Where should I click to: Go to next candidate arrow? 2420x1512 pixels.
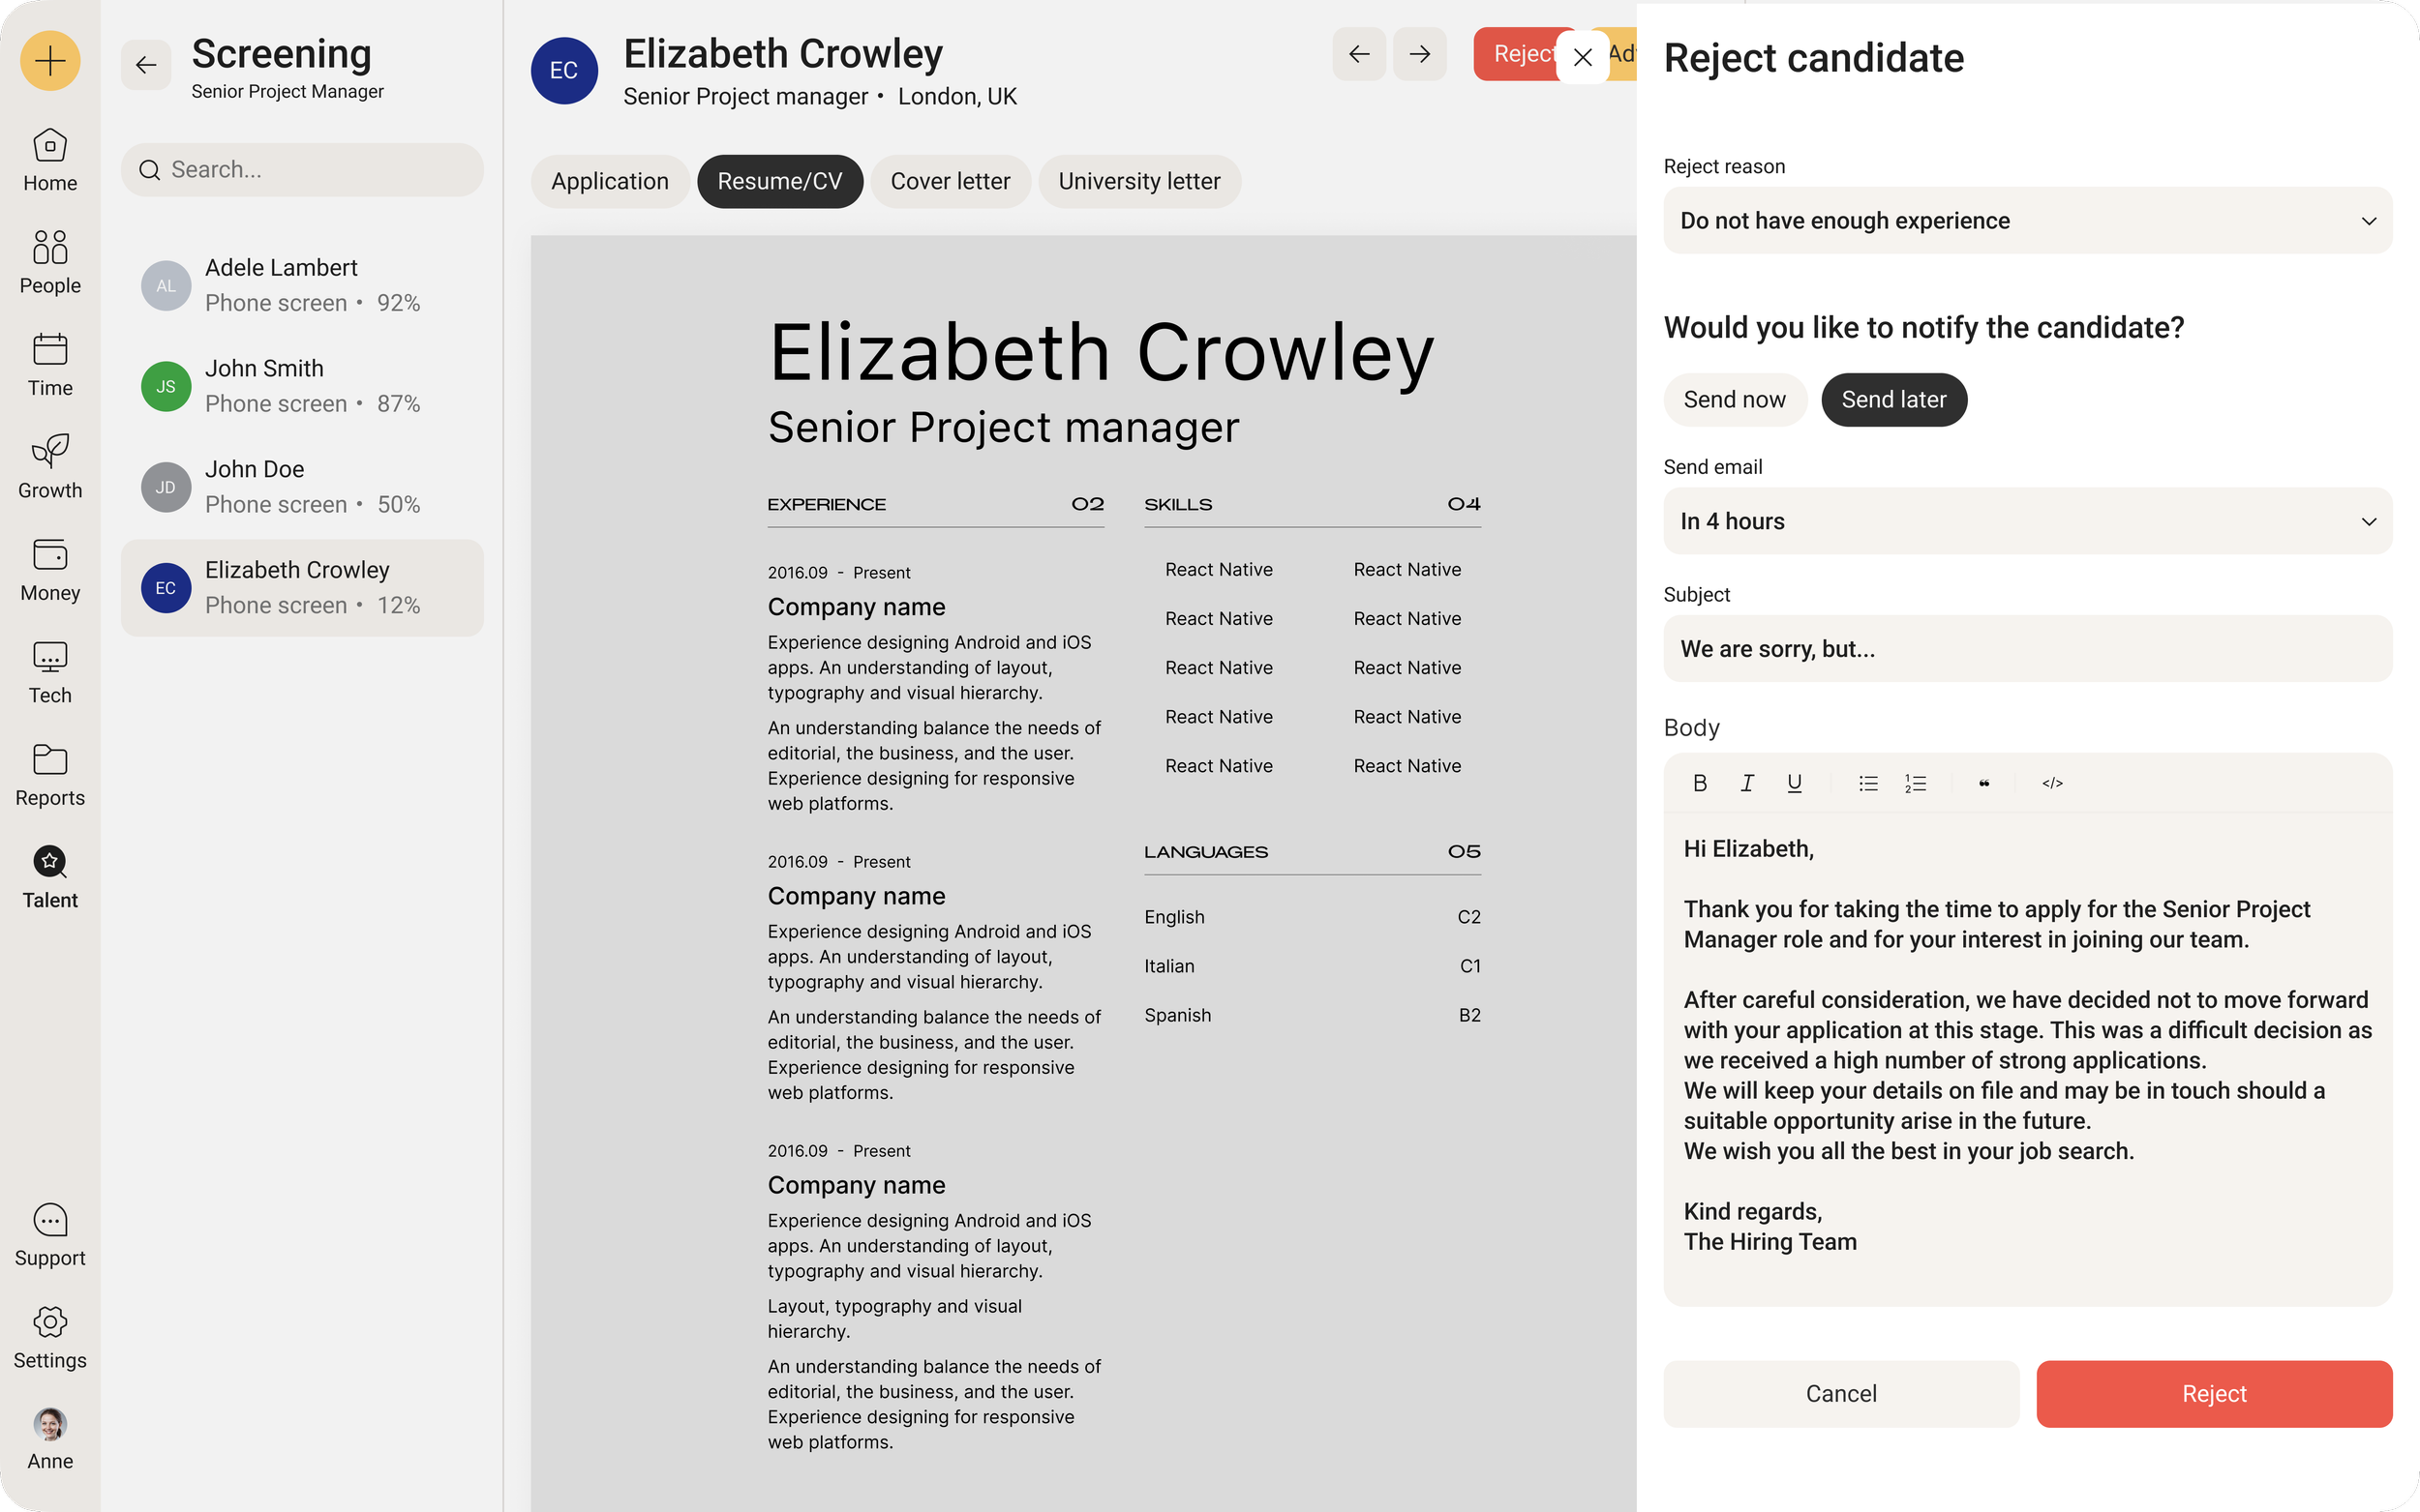pyautogui.click(x=1420, y=54)
